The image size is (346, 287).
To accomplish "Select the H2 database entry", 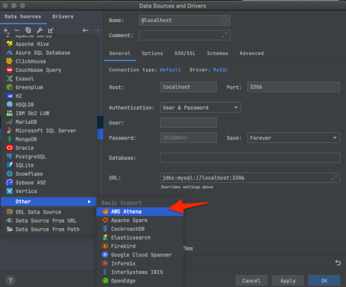I will [x=49, y=96].
